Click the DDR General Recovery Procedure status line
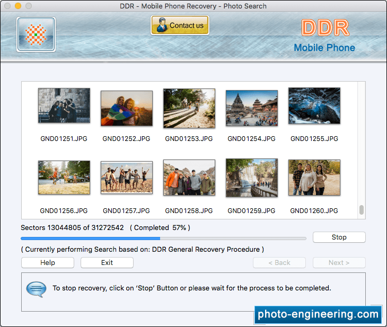 (x=143, y=250)
